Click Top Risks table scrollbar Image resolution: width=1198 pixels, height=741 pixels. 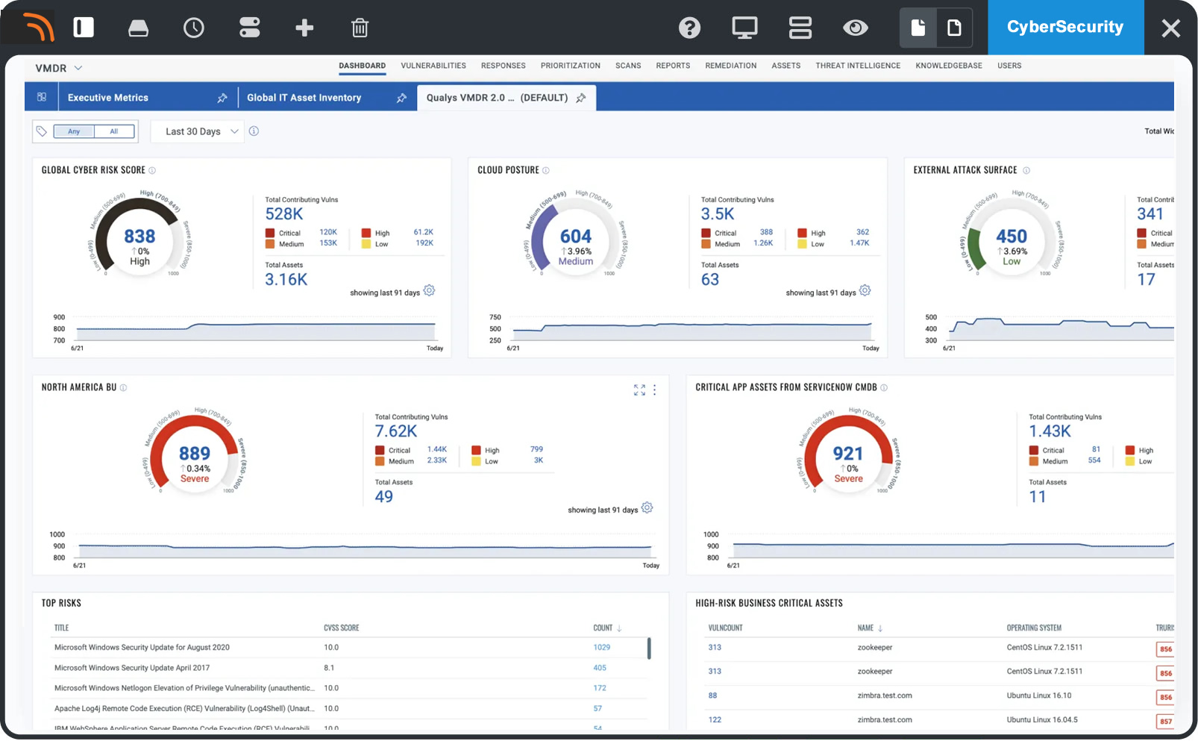click(x=649, y=648)
